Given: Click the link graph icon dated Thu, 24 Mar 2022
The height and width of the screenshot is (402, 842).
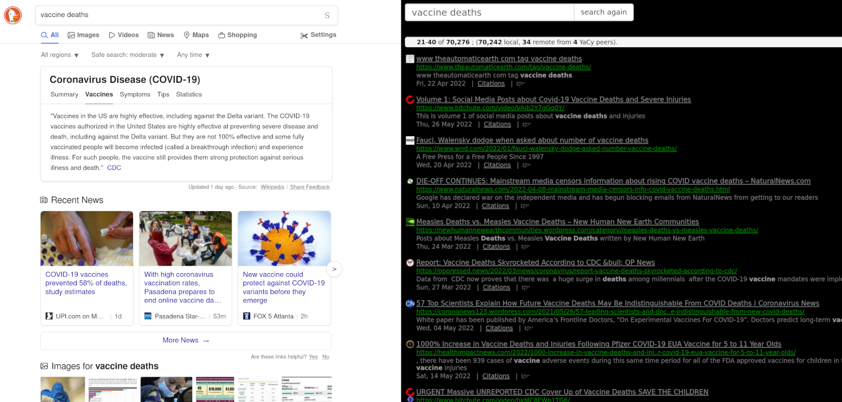Looking at the screenshot, I should [526, 247].
